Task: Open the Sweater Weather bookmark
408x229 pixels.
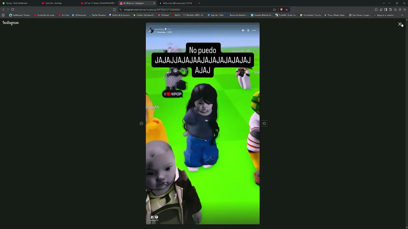Action: (261, 15)
